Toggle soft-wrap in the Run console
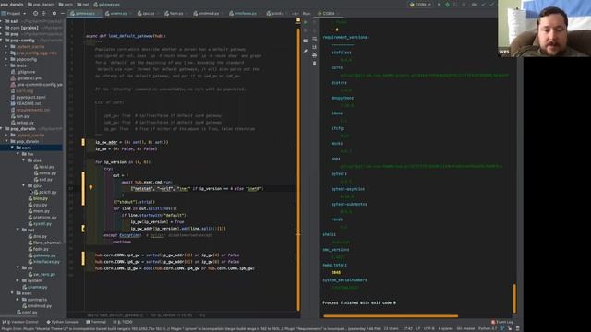591x332 pixels. (x=314, y=39)
